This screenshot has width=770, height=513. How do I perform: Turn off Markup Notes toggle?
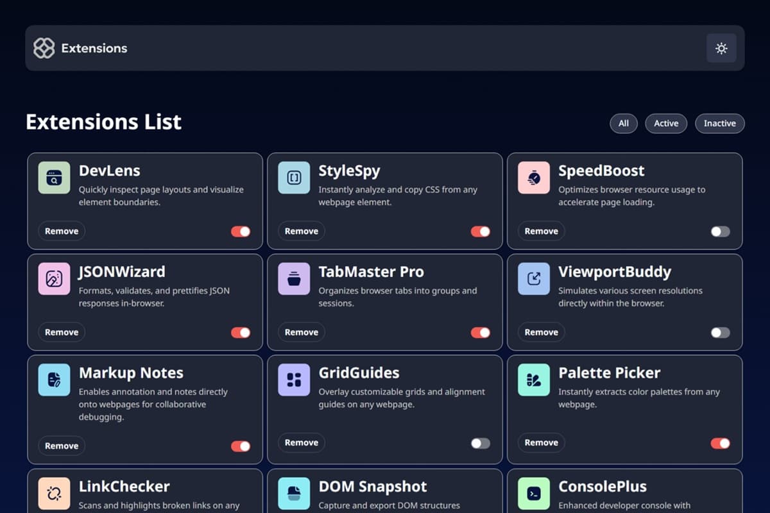coord(241,446)
